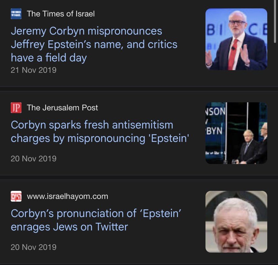
Task: Click the www.israelhayom.com source link
Action: coord(67,196)
